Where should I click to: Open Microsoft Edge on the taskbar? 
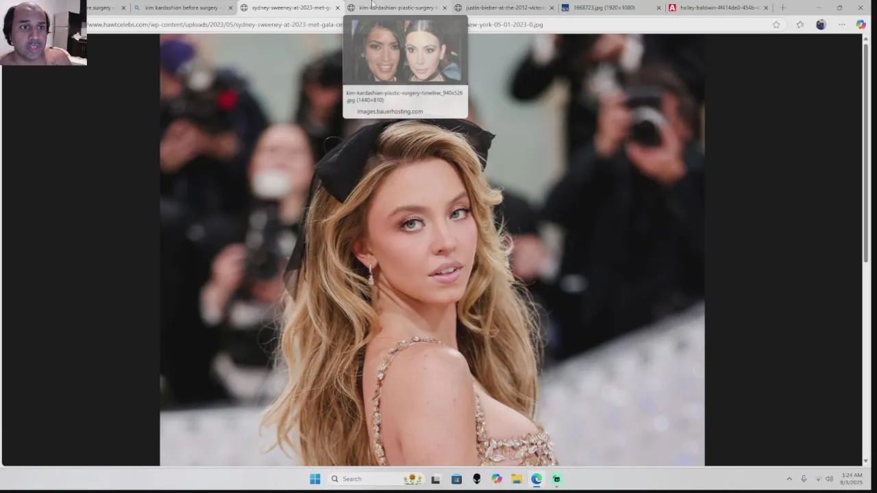point(536,479)
